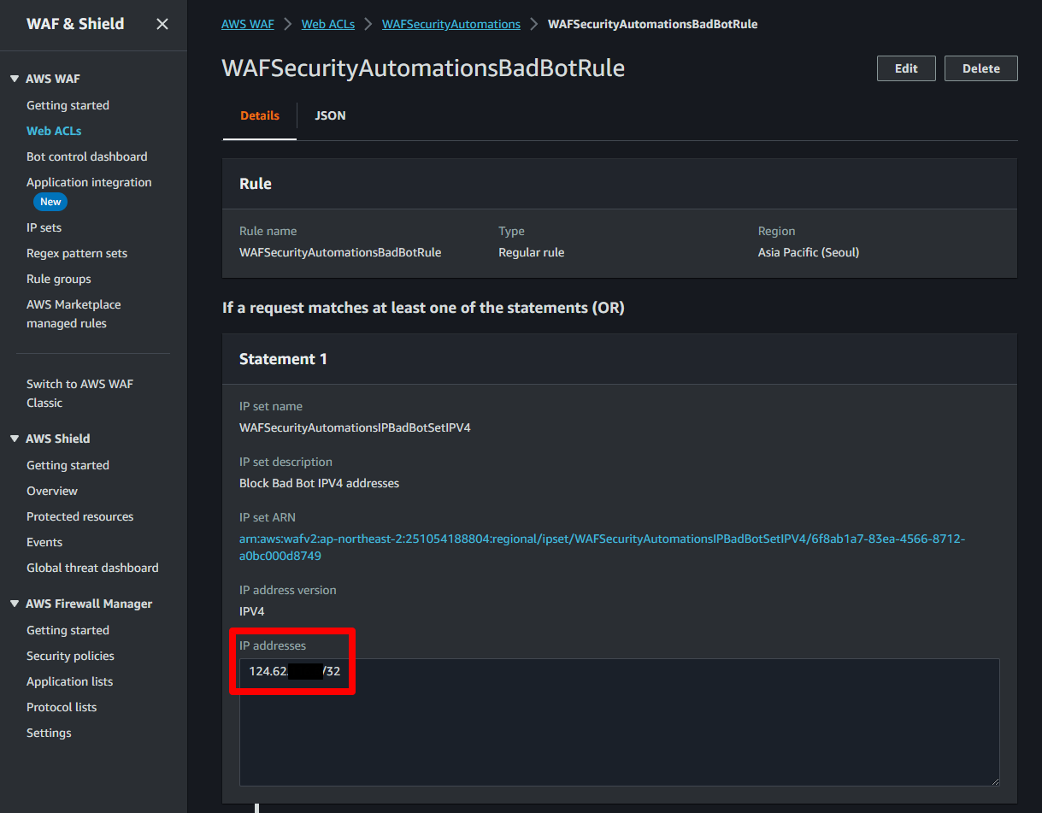This screenshot has height=813, width=1042.
Task: Switch to the JSON tab
Action: [330, 115]
